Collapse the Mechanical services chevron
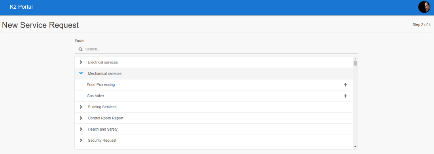The image size is (434, 154). (x=81, y=73)
